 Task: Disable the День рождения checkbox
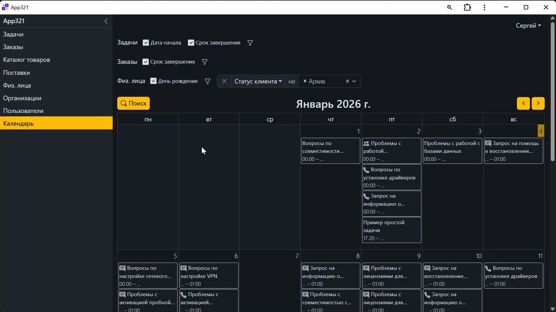coord(154,81)
